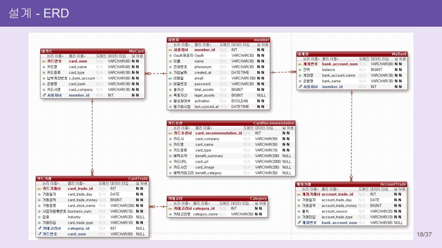Click the 논리 이름 sort header in CardRecommendation table

pyautogui.click(x=182, y=128)
